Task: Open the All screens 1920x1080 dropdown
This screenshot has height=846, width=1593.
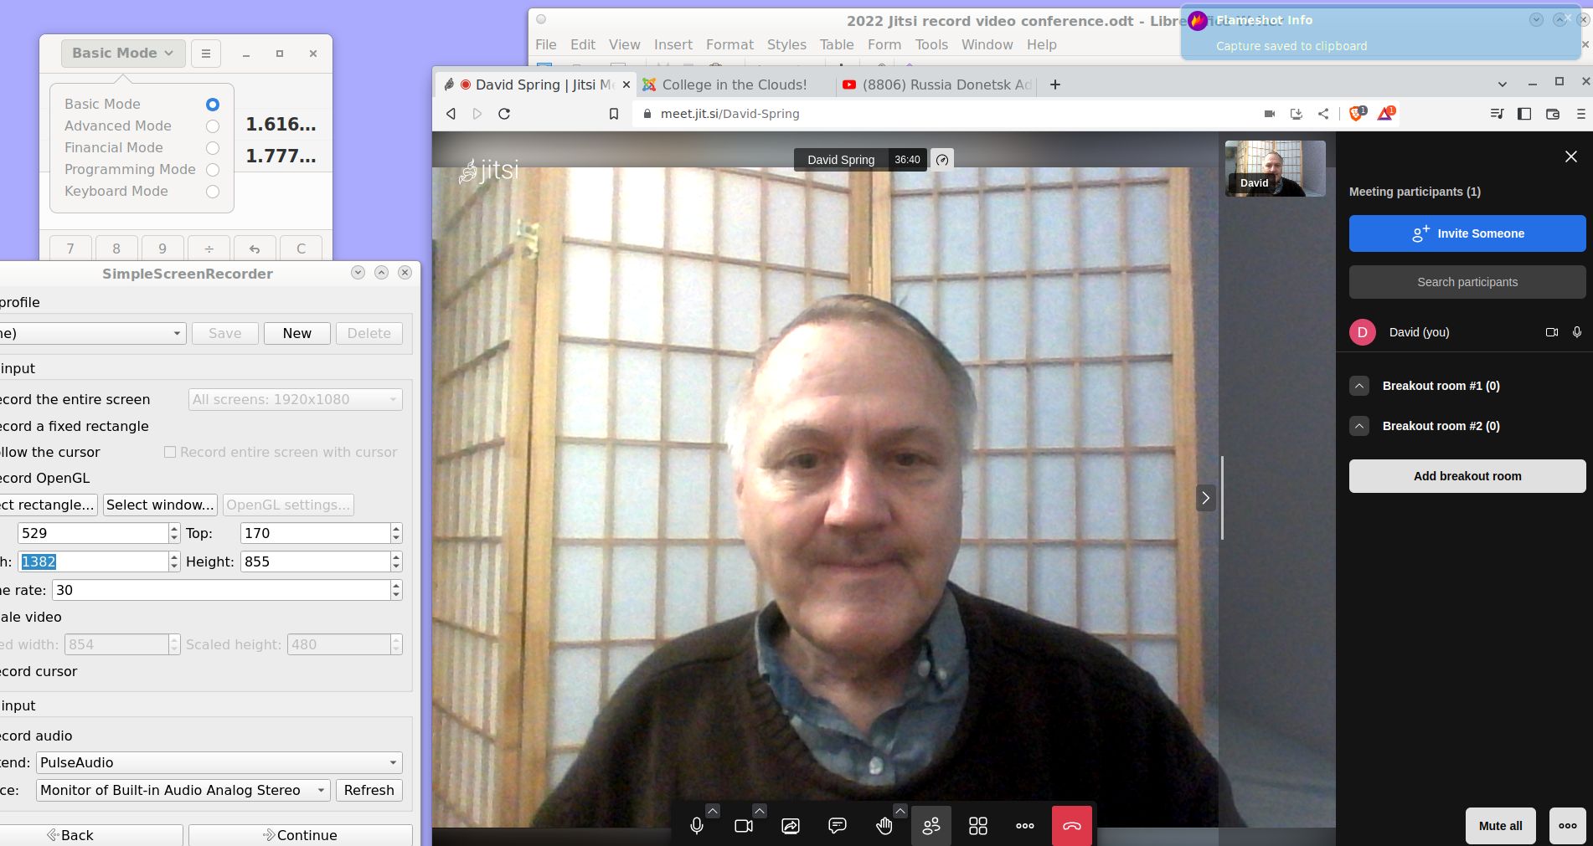Action: click(295, 399)
